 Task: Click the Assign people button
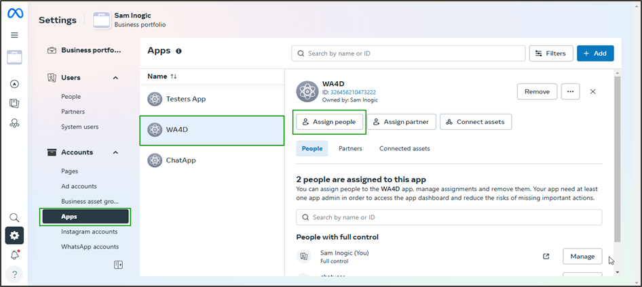pos(330,122)
